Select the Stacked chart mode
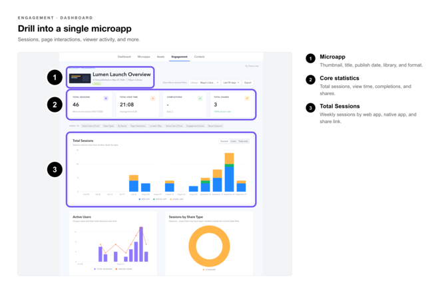Image resolution: width=446 pixels, height=287 pixels. [224, 141]
